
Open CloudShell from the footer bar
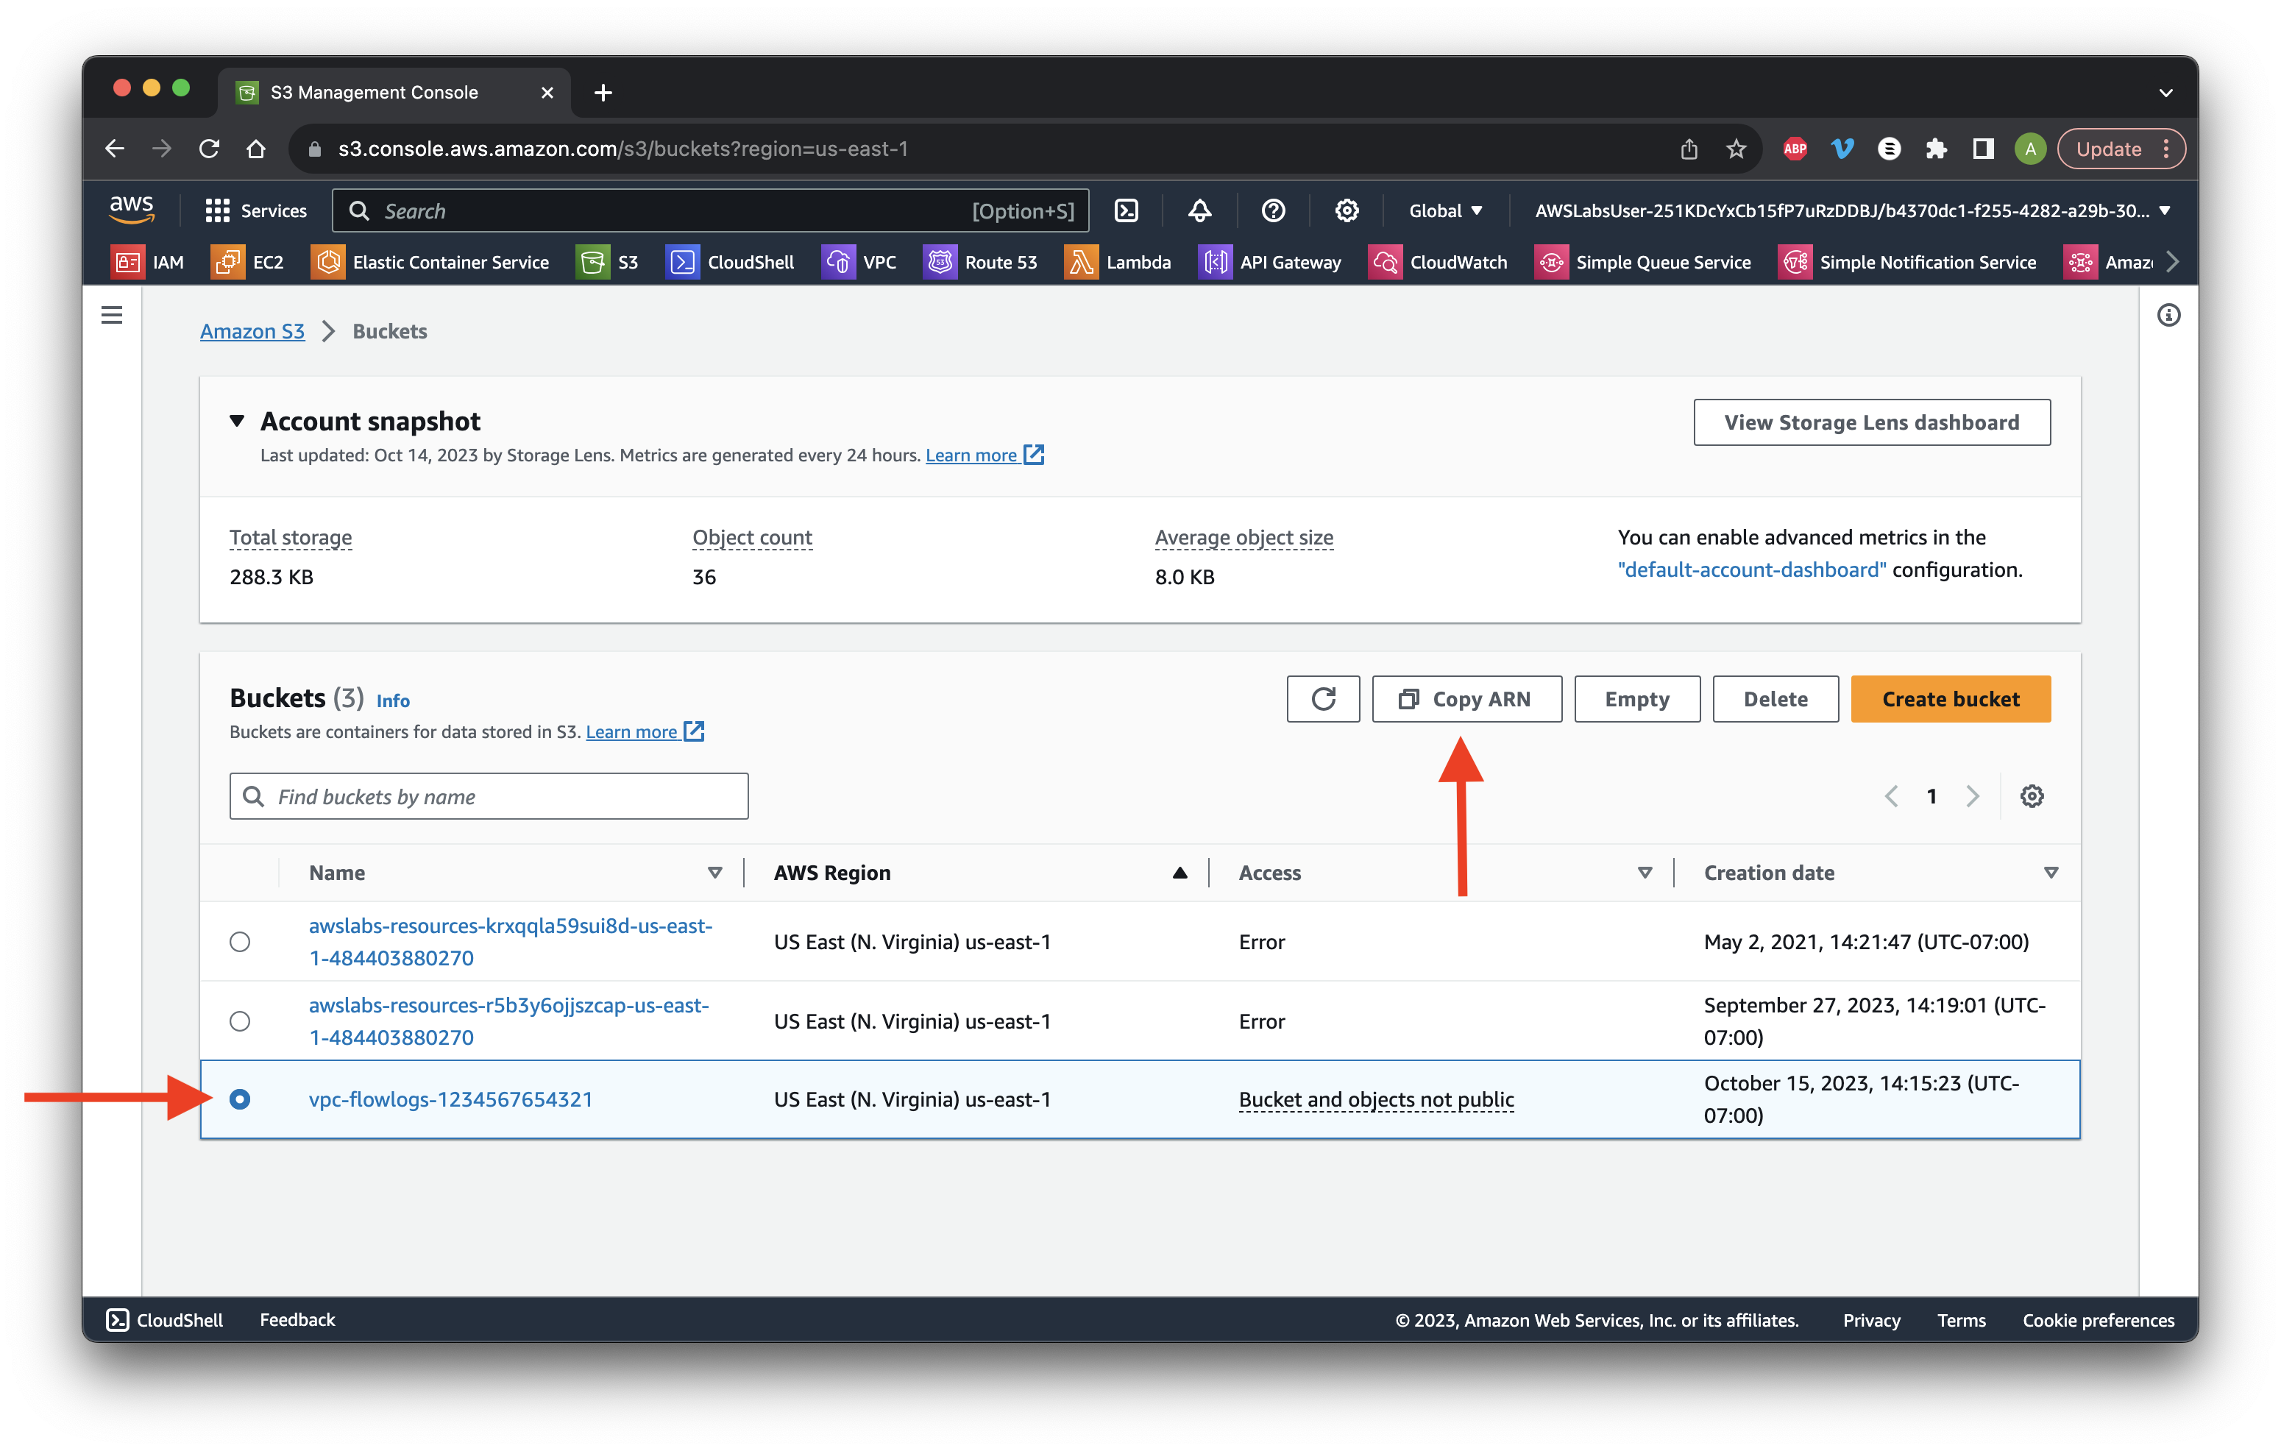[x=165, y=1320]
